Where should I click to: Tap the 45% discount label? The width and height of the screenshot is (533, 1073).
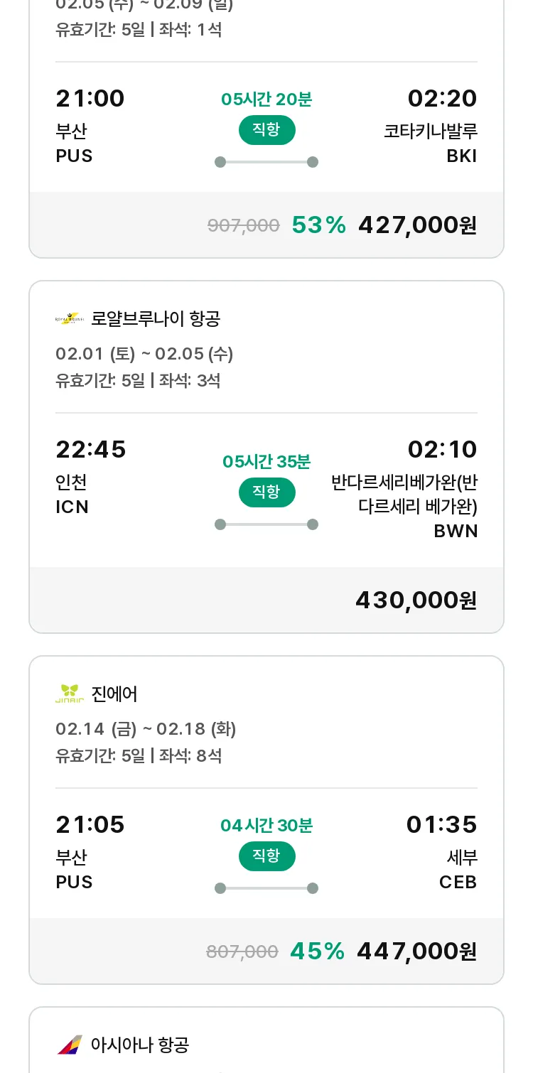click(317, 951)
